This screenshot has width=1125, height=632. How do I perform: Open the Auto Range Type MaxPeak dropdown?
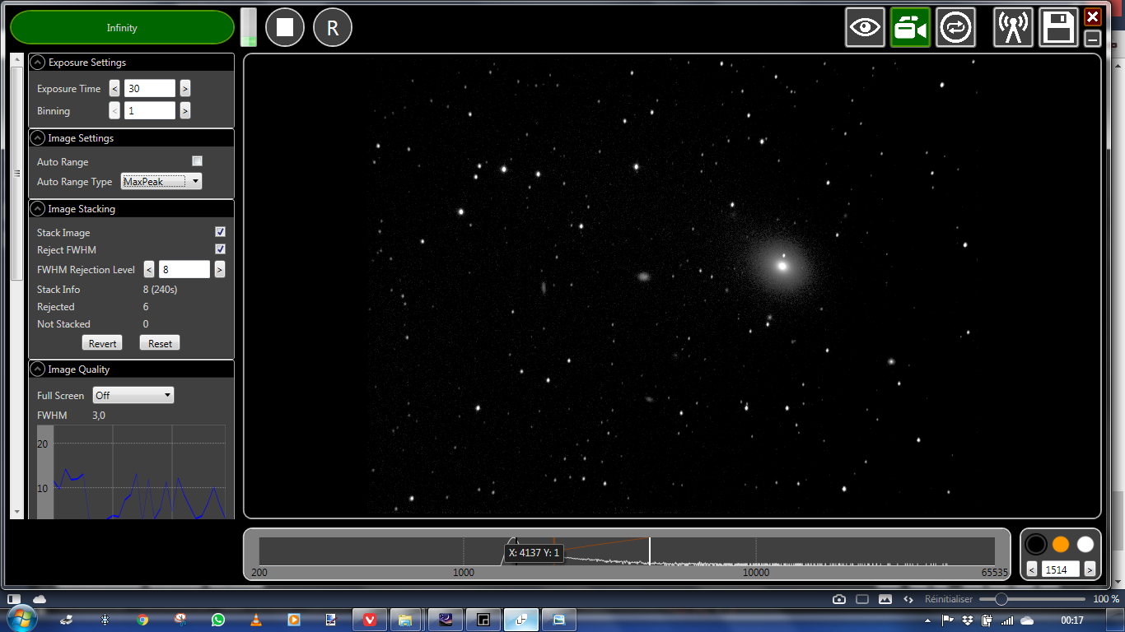tap(161, 181)
